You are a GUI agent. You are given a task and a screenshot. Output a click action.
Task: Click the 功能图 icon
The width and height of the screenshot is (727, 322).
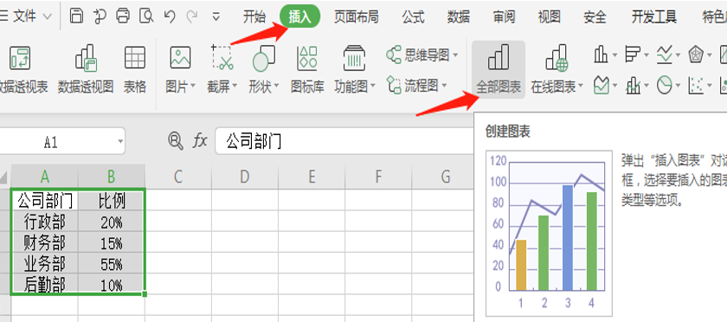(x=354, y=57)
